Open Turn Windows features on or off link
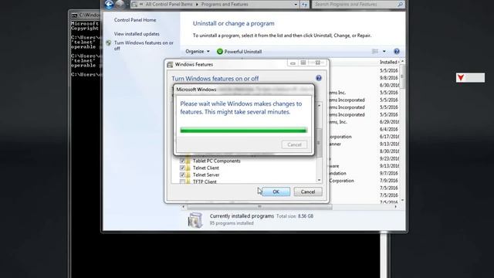Viewport: 494px width, 278px height. click(x=144, y=46)
